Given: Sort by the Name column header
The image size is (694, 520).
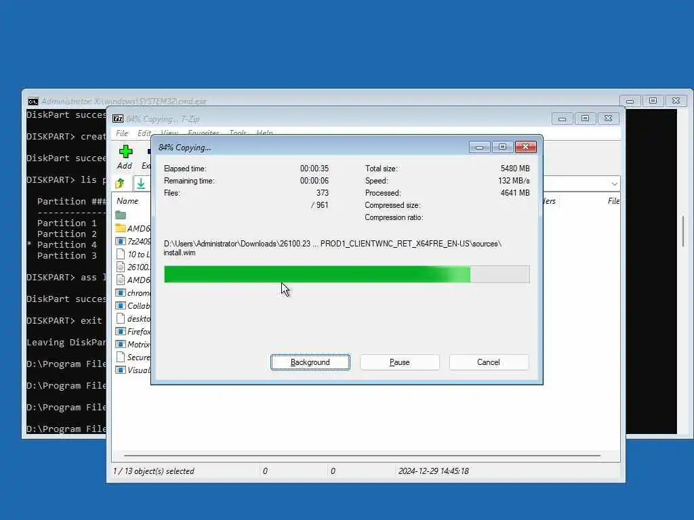Looking at the screenshot, I should click(127, 200).
